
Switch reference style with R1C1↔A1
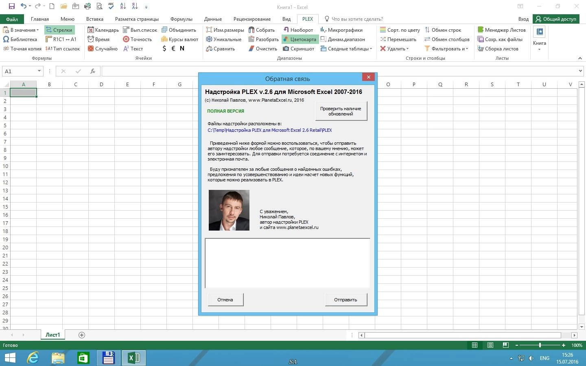point(61,39)
